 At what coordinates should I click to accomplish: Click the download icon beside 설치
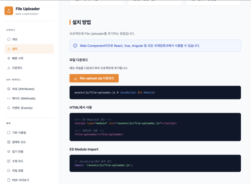[9, 49]
